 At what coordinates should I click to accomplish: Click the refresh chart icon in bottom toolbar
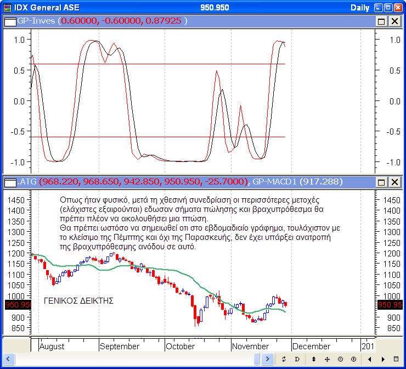coord(284,359)
